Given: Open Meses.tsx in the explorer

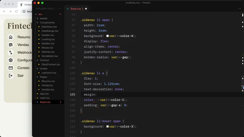Looking at the screenshot, I should pyautogui.click(x=47, y=48).
